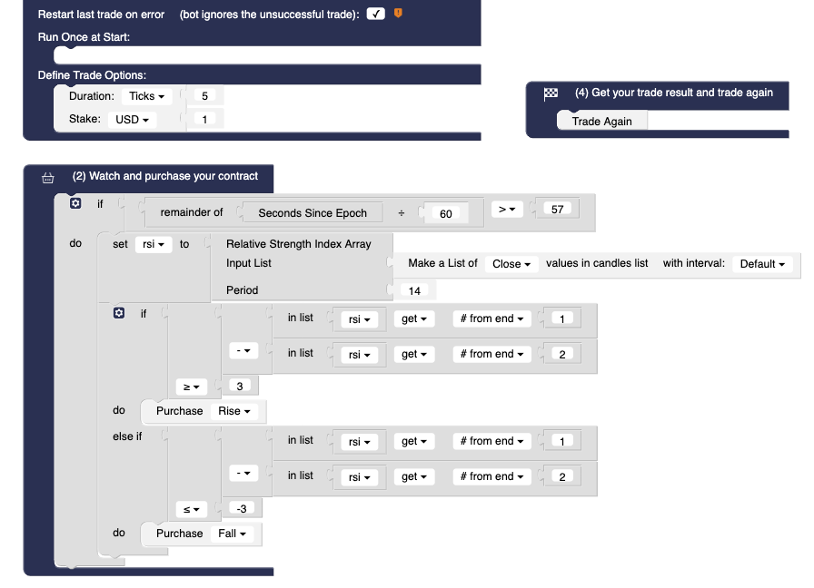Viewport: 814px width, 588px height.
Task: Open the ≤ comparison operator dropdown
Action: (x=191, y=509)
